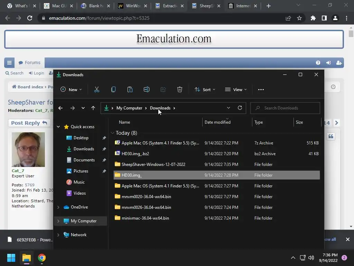Expand OneDrive in navigation pane
The image size is (354, 266).
(58, 207)
